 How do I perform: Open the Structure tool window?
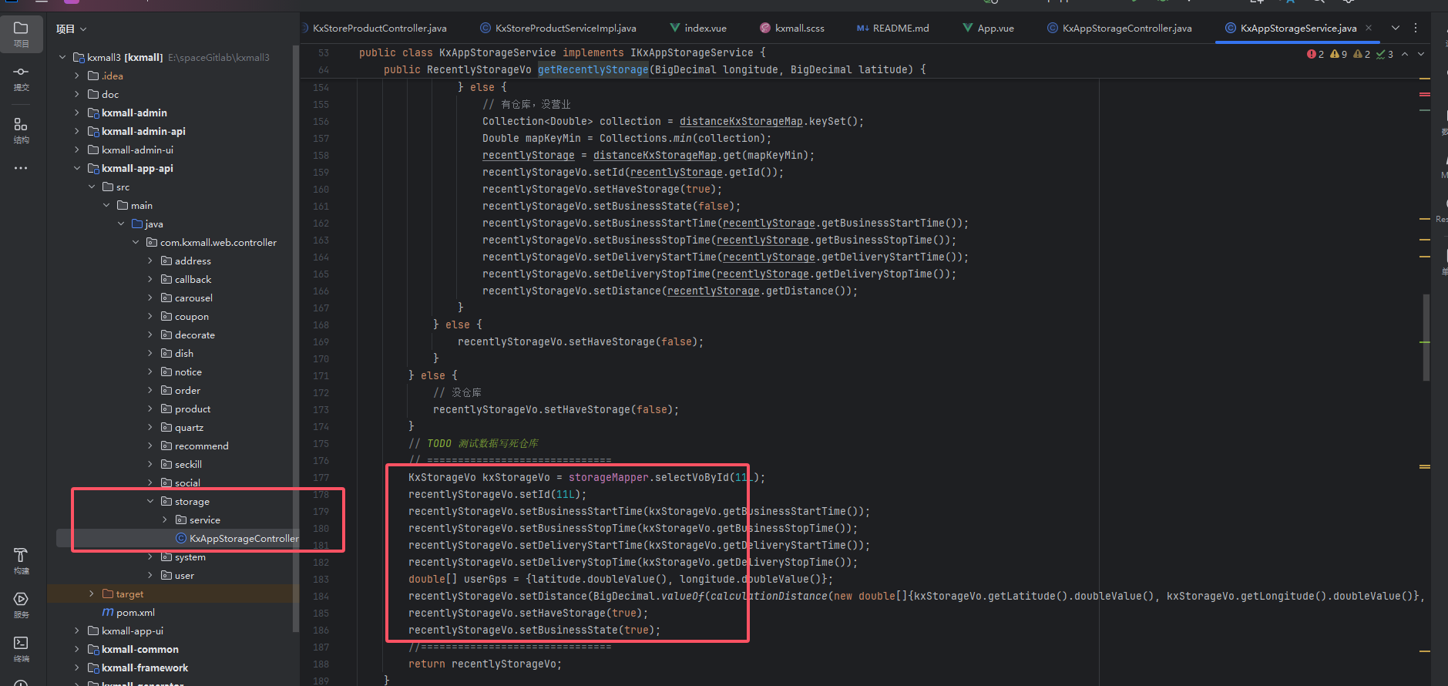coord(21,129)
